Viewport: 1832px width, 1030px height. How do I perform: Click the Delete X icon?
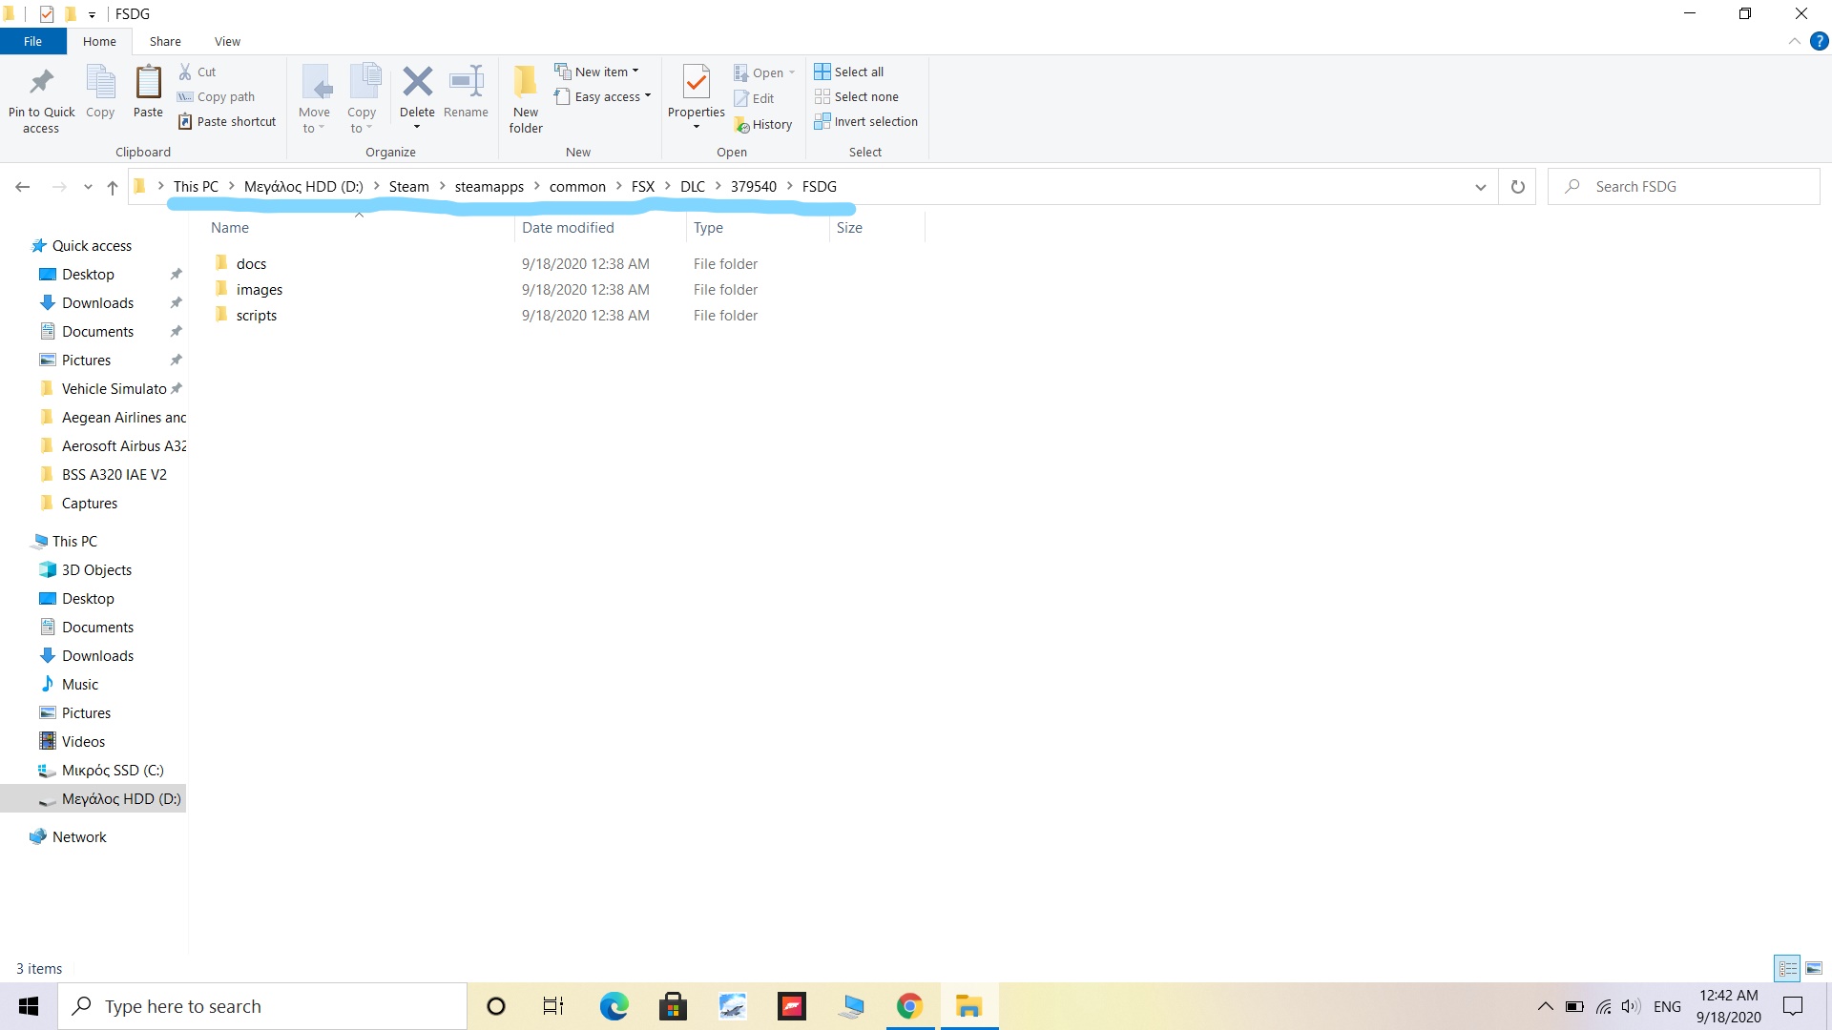(417, 82)
